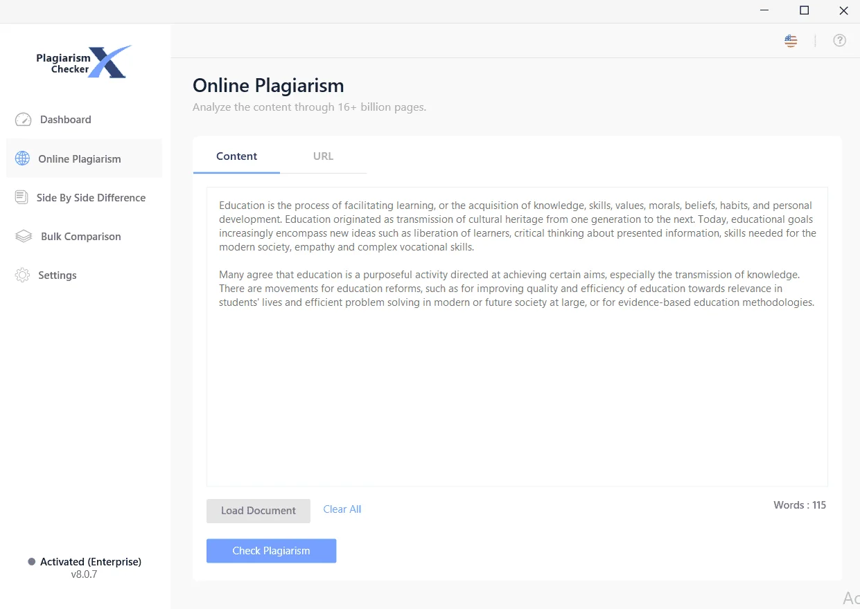Click the Clear All link

342,509
